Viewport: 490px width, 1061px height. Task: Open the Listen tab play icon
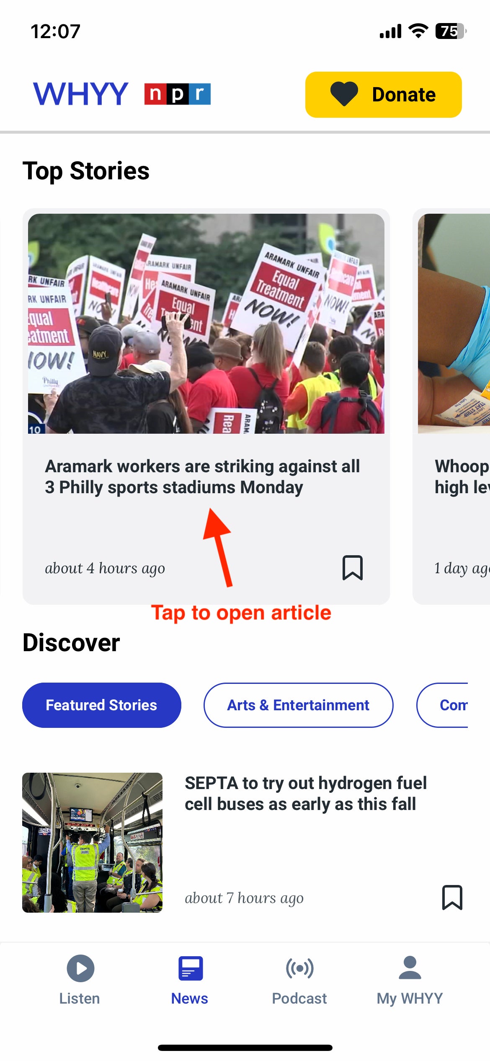[x=80, y=968]
